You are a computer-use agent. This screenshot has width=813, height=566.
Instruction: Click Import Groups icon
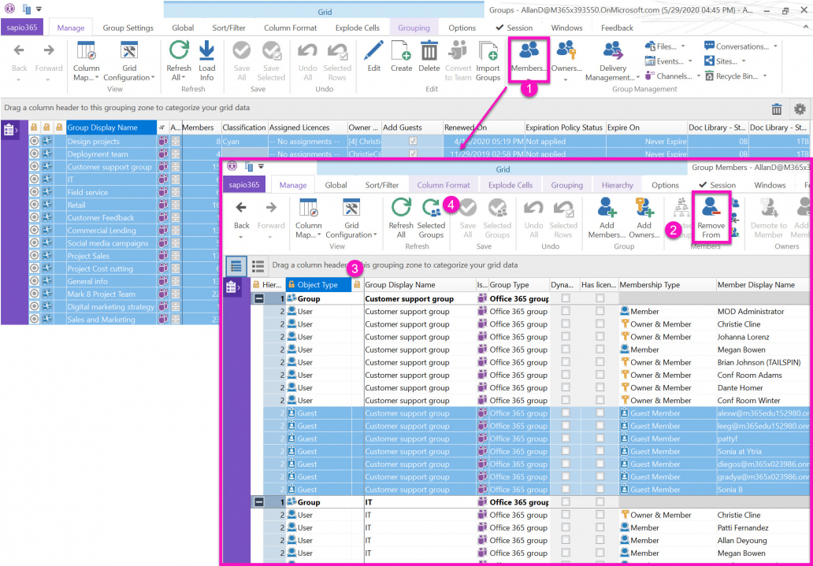(488, 61)
